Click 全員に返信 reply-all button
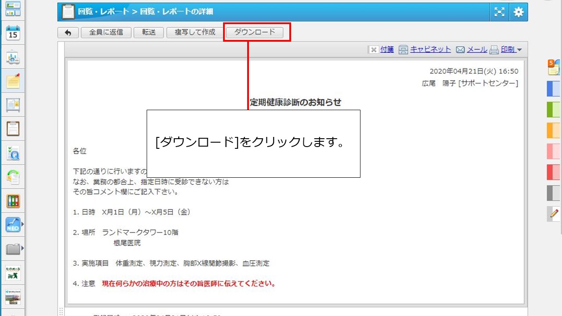 pos(106,32)
